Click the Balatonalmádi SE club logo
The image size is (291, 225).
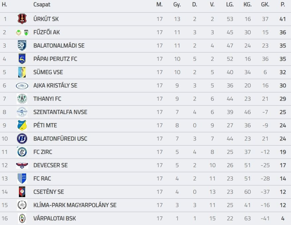[x=22, y=46]
